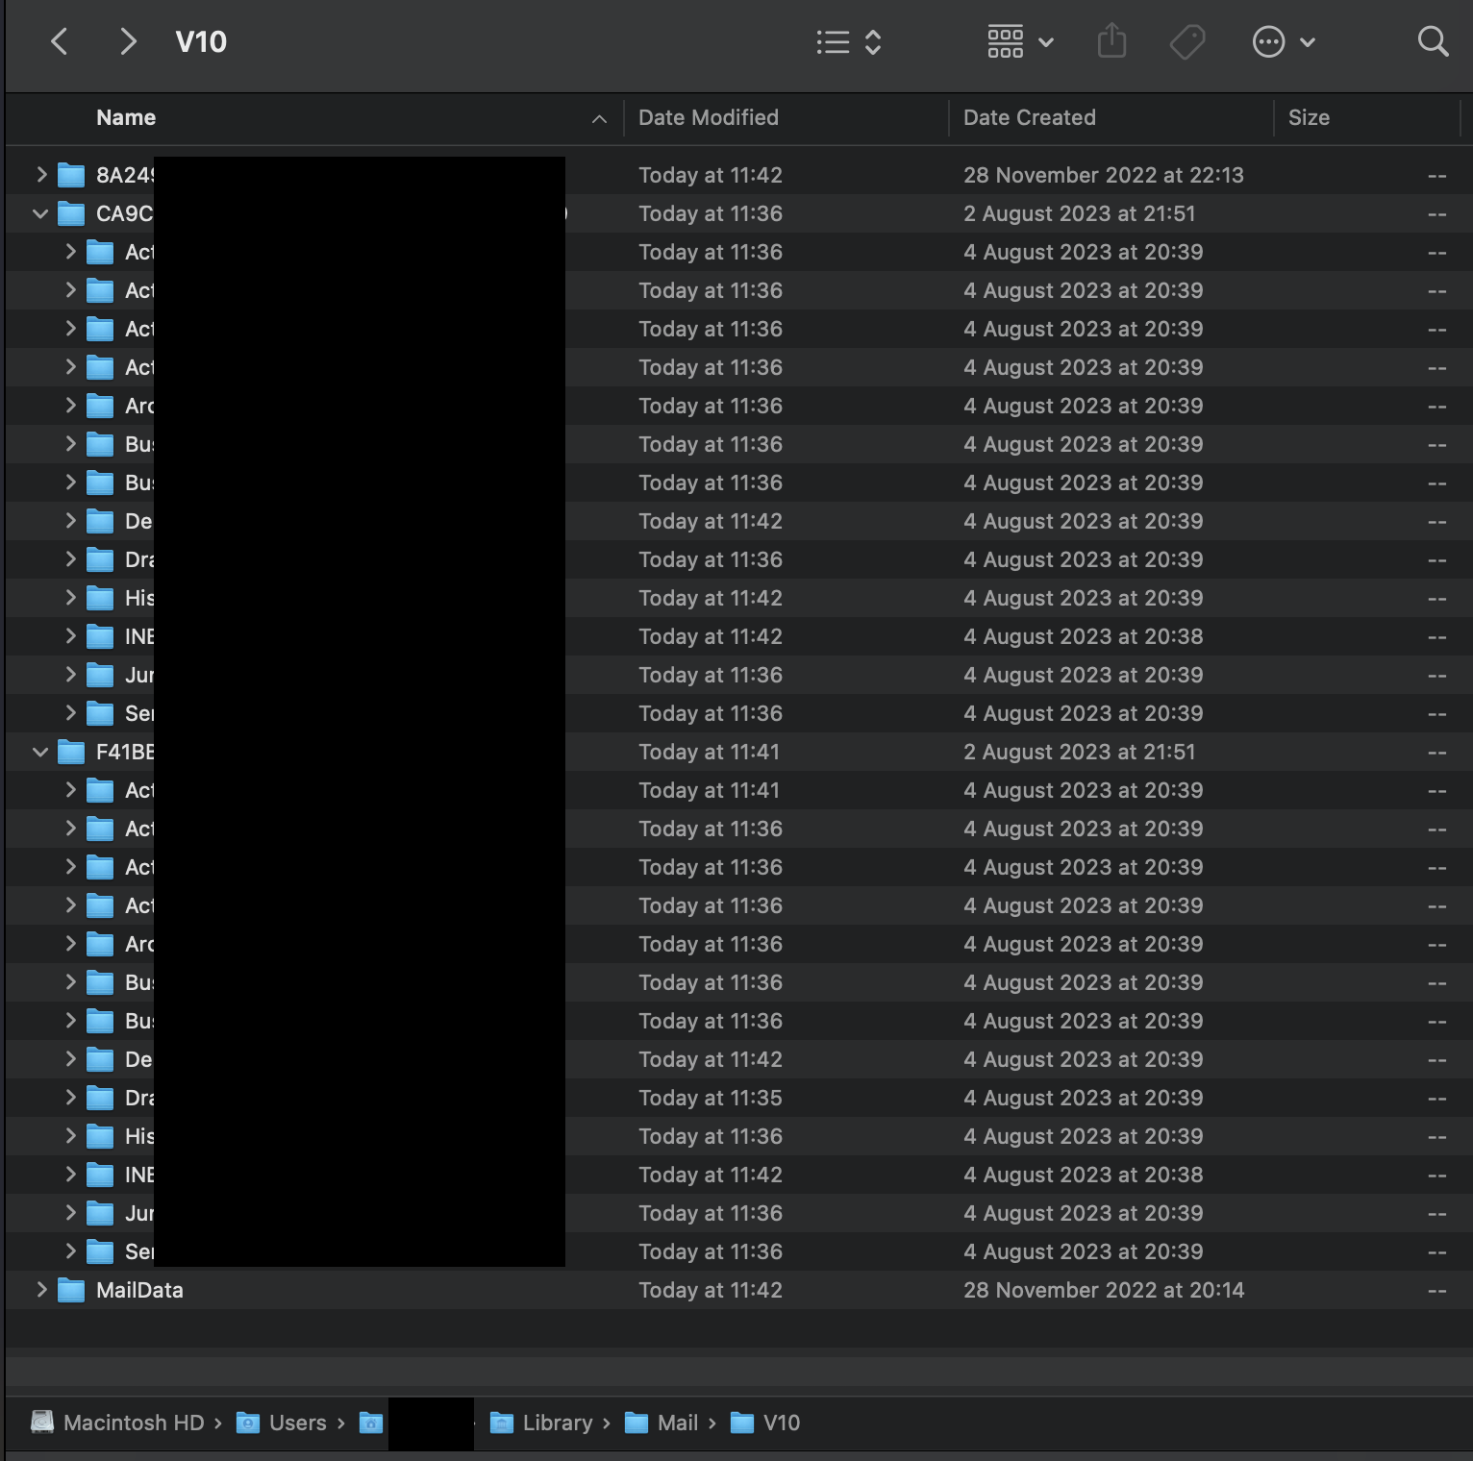The width and height of the screenshot is (1473, 1461).
Task: Select De folder icon under CA9C
Action: [100, 521]
